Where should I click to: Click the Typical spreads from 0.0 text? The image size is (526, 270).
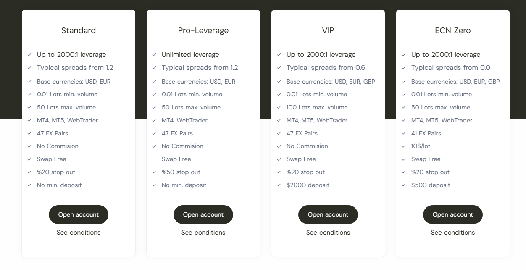(x=451, y=68)
